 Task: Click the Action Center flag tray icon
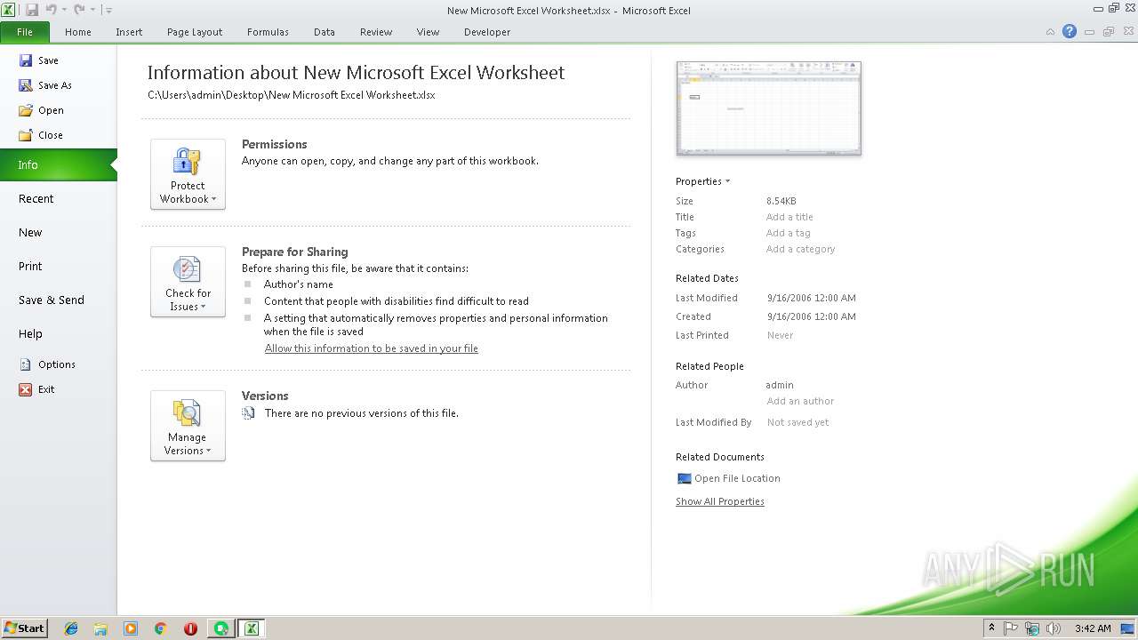click(x=1011, y=628)
